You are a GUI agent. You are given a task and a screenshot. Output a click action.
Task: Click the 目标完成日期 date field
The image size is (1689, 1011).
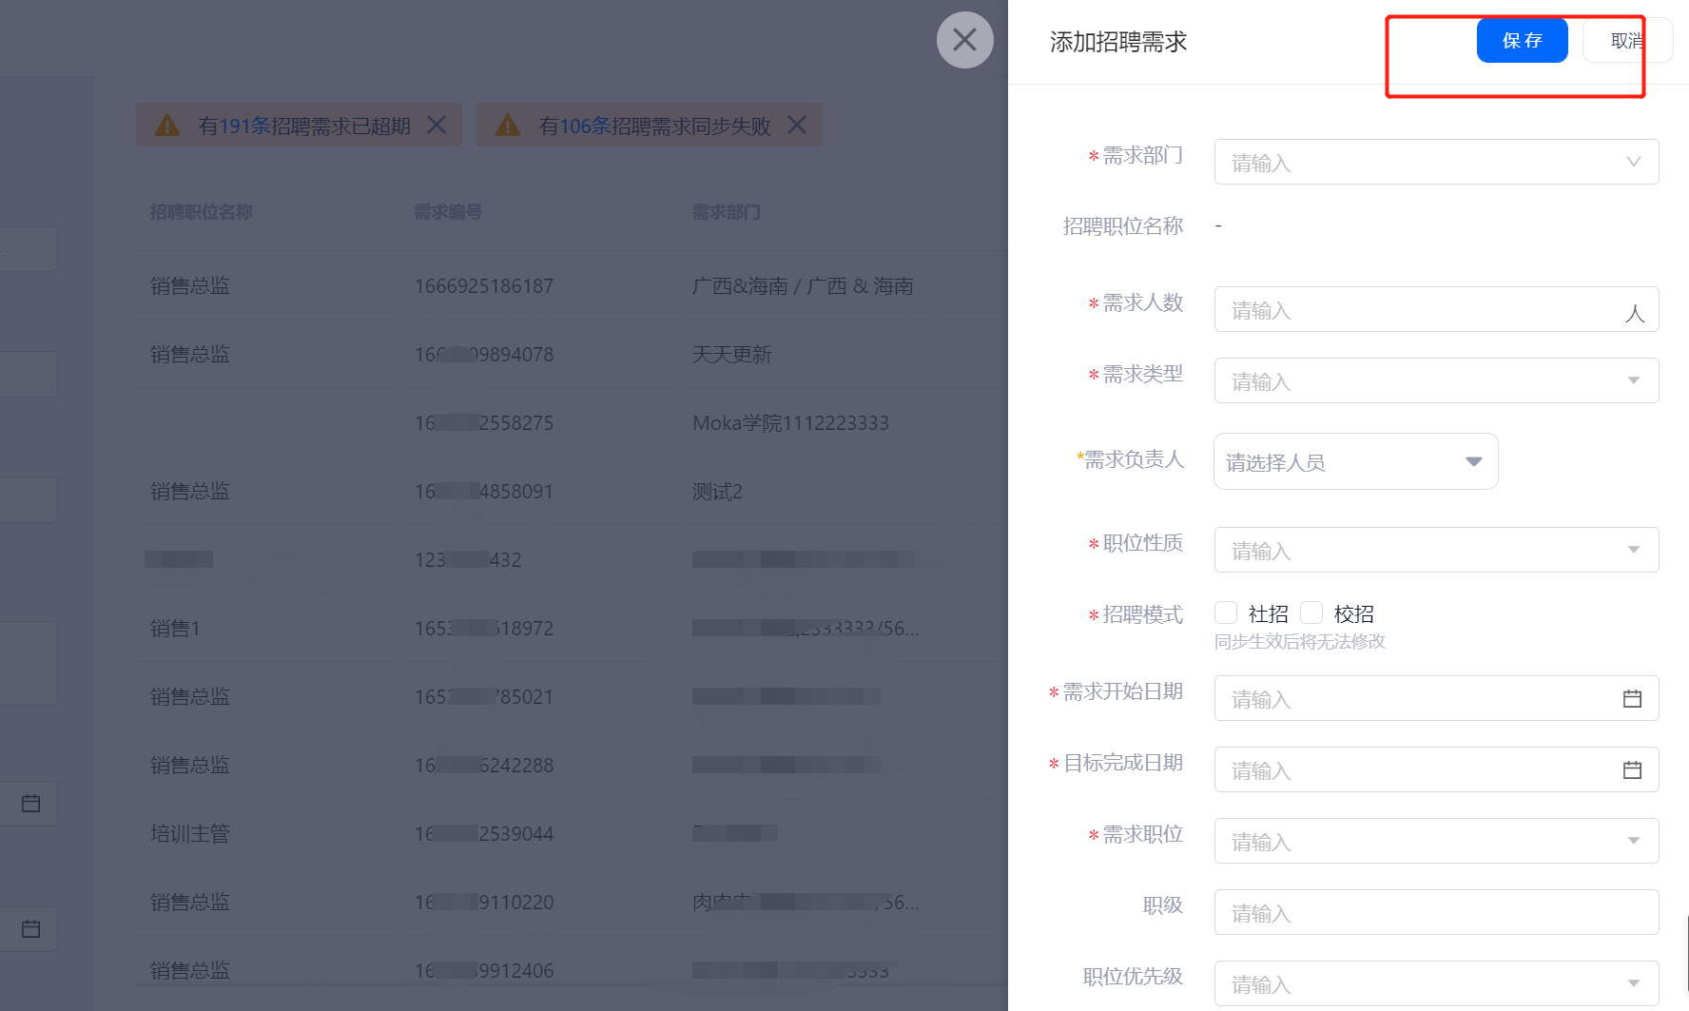tap(1436, 769)
